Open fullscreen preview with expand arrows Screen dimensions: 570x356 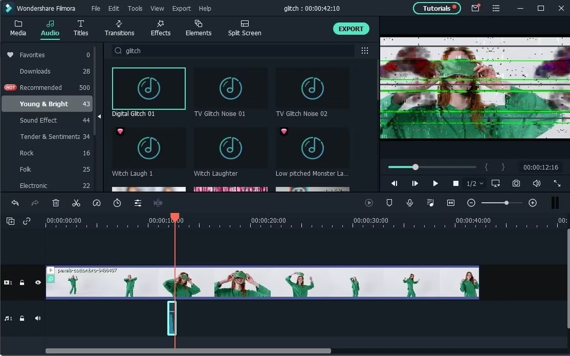[x=557, y=183]
